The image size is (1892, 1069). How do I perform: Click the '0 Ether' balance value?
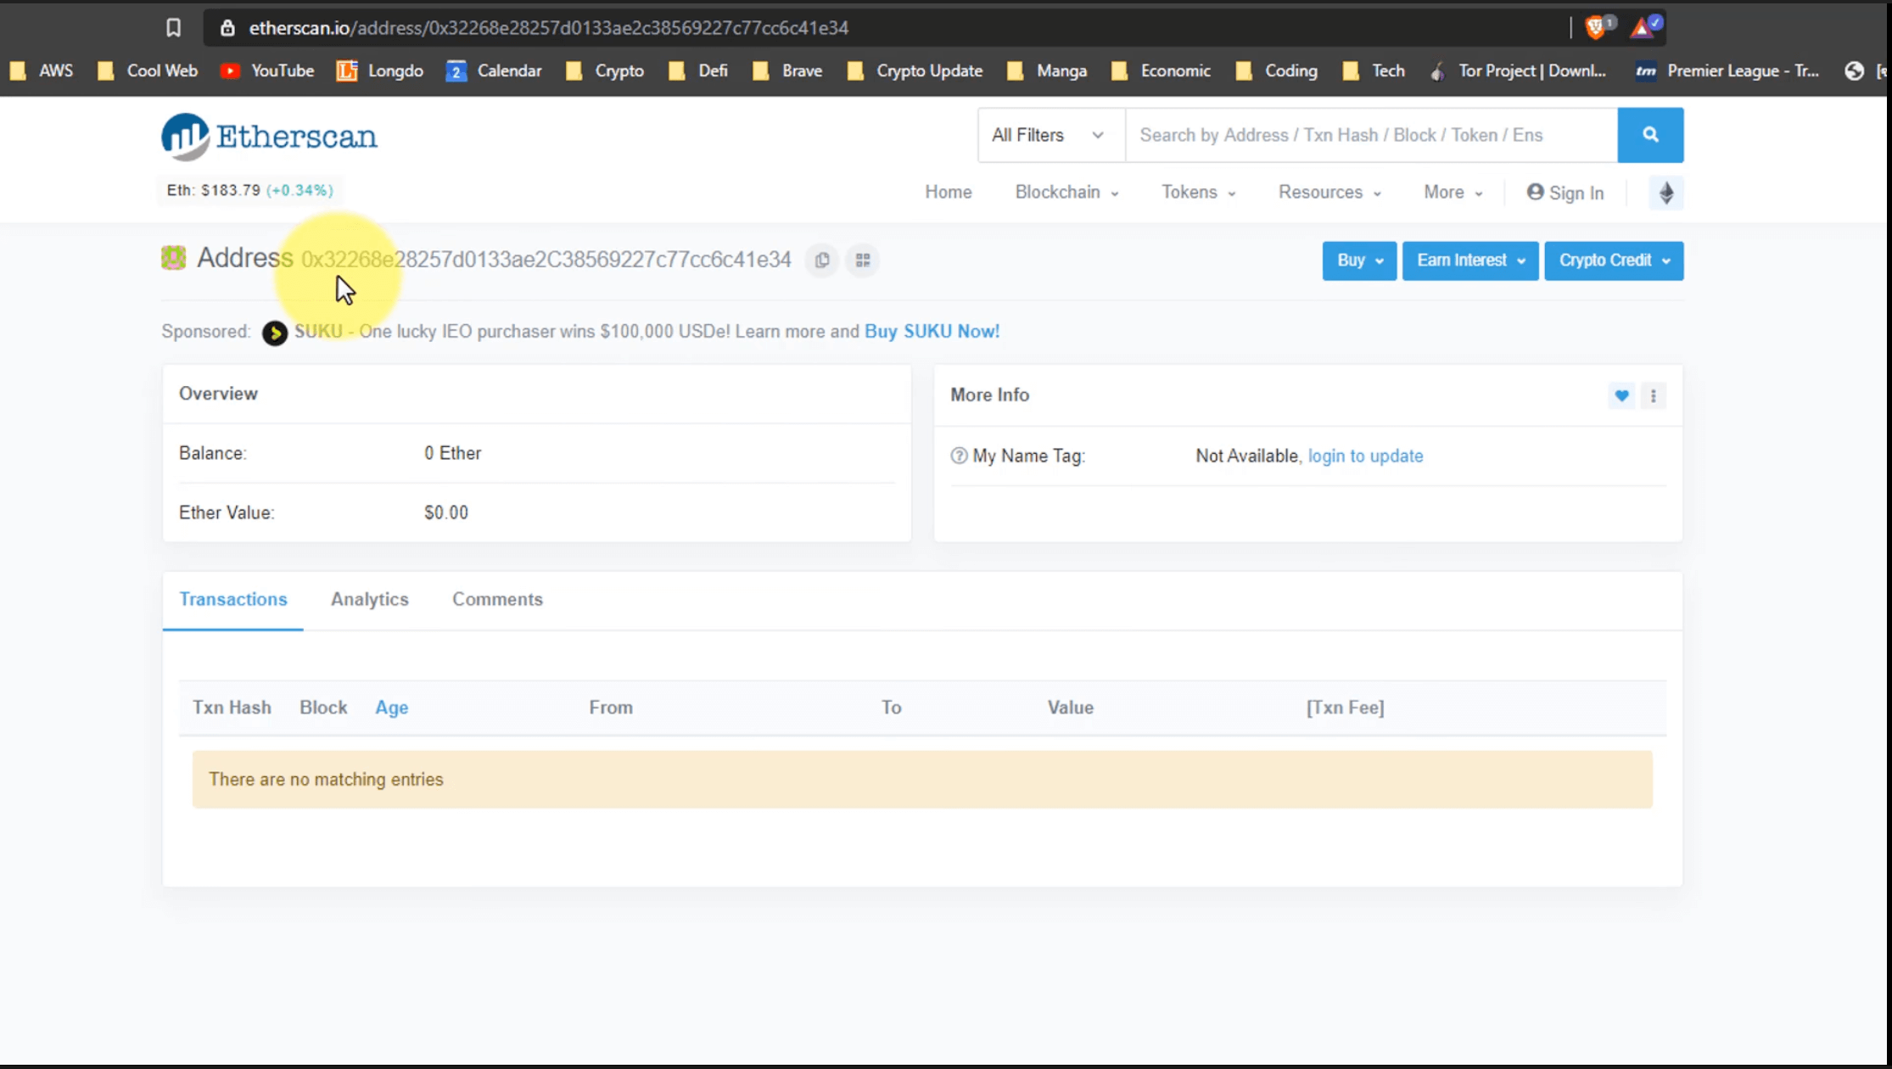[452, 453]
